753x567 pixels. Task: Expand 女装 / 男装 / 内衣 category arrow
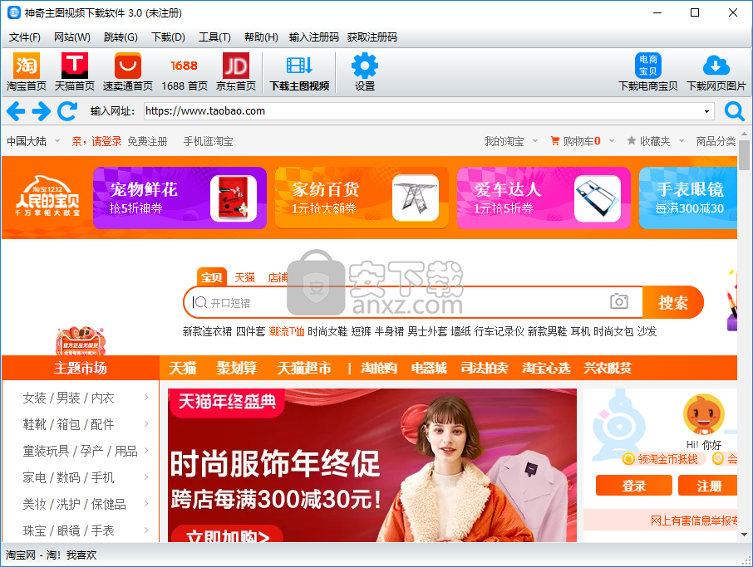(146, 397)
